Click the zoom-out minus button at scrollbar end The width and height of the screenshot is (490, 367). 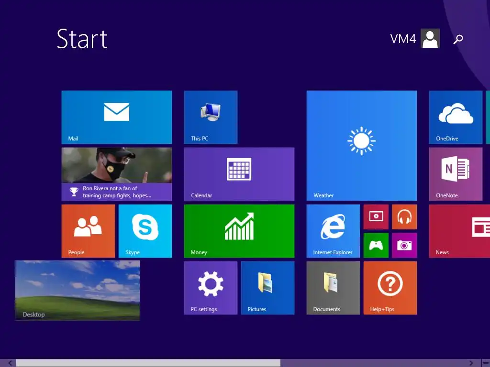(486, 363)
